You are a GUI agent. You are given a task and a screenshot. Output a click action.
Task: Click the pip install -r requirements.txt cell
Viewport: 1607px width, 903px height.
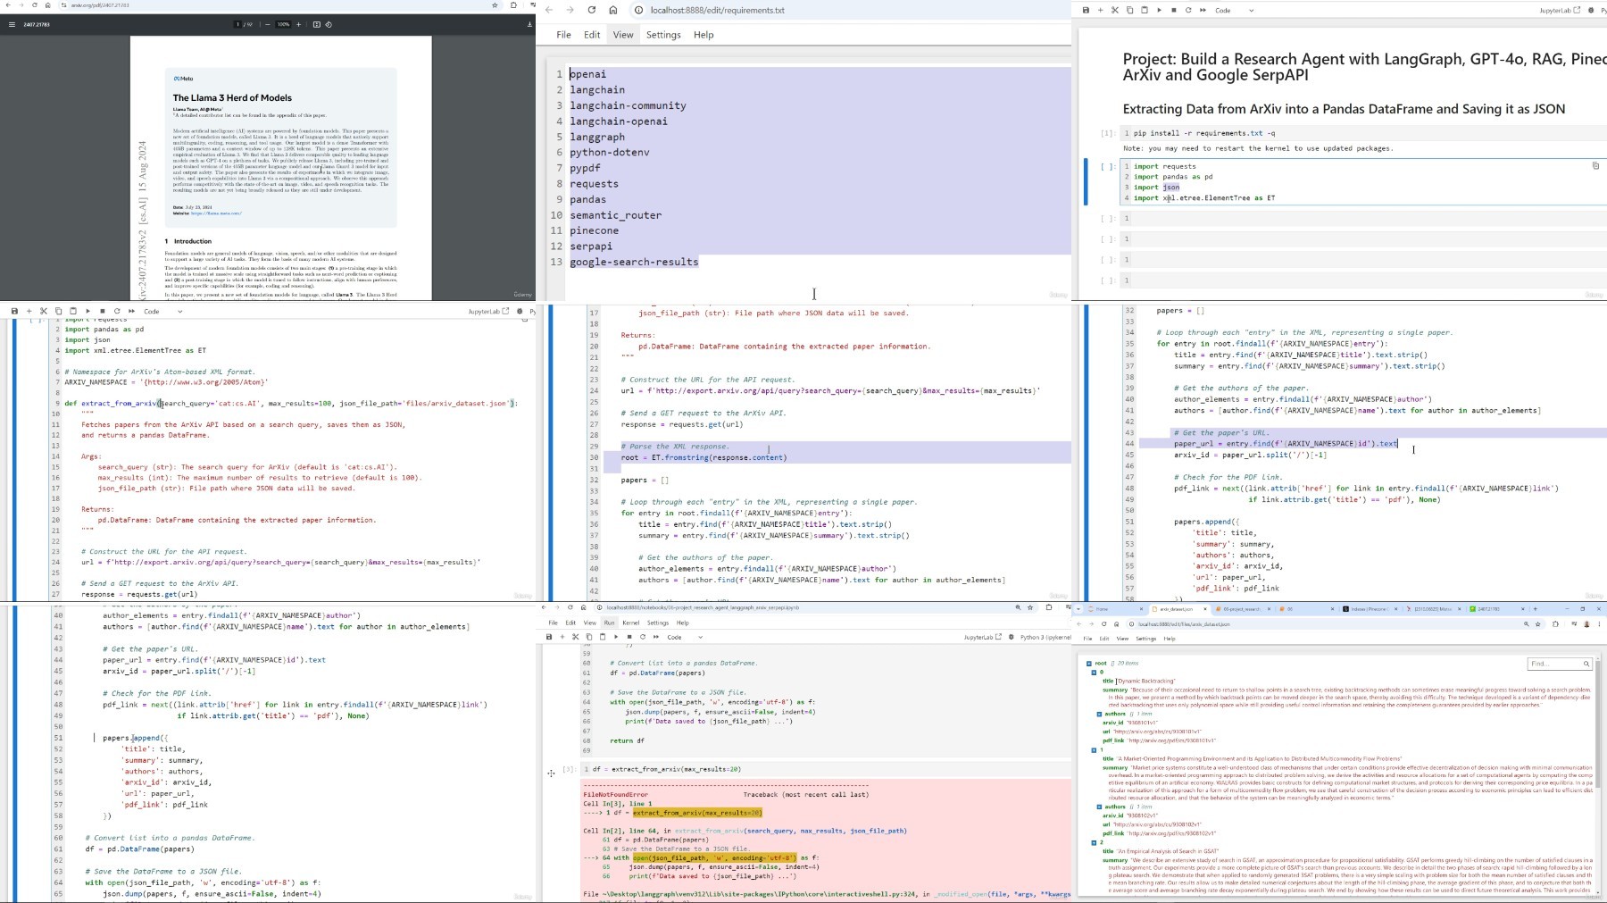point(1361,133)
